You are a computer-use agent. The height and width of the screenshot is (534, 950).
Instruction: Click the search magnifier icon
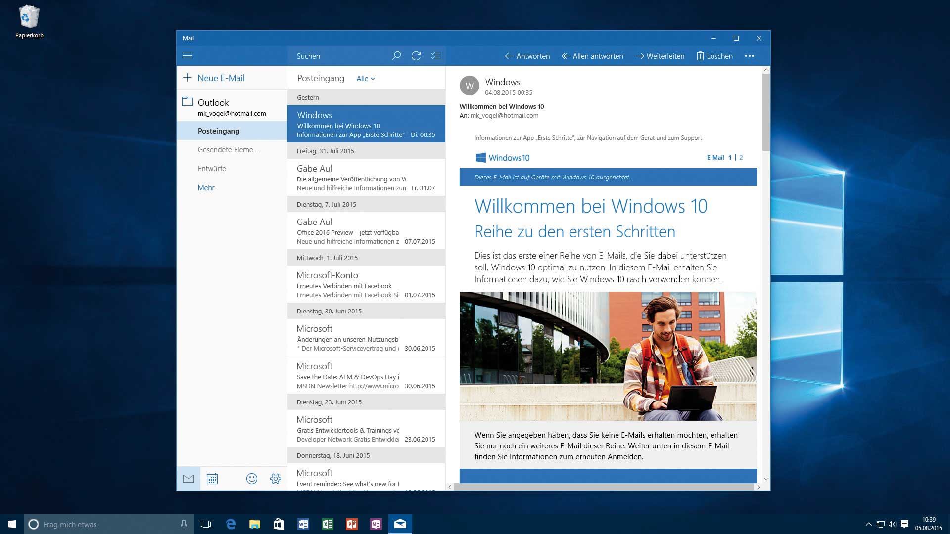[396, 56]
